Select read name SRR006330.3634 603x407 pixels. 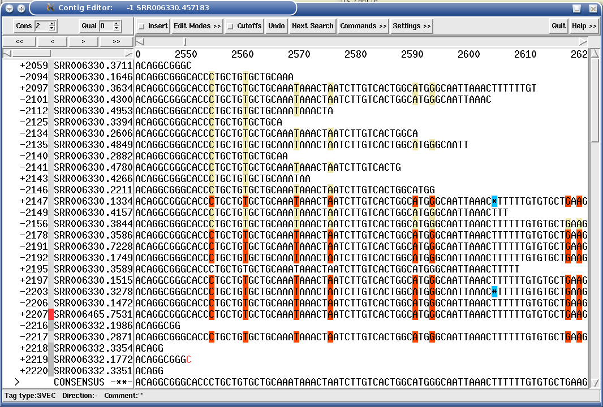93,88
